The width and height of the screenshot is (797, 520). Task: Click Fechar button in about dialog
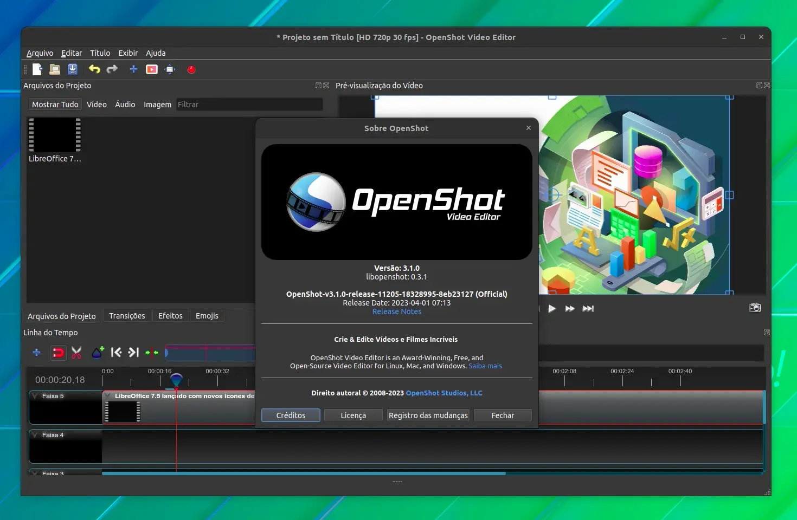coord(503,415)
